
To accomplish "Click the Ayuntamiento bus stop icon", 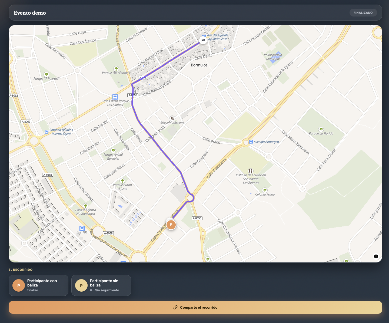I will coord(204,36).
